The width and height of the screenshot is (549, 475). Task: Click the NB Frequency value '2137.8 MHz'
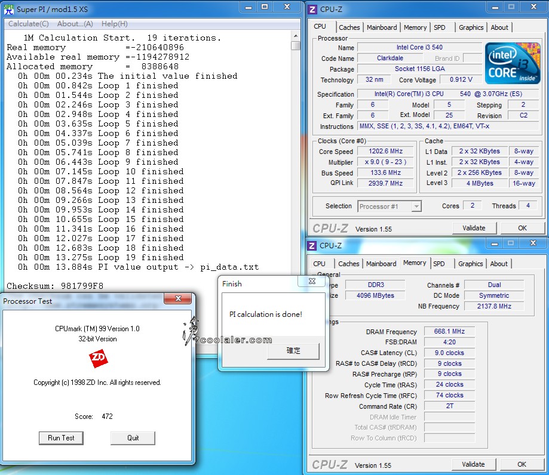(494, 306)
